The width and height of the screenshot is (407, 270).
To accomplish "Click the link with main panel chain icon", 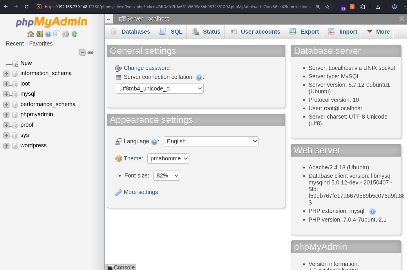I will [x=91, y=52].
